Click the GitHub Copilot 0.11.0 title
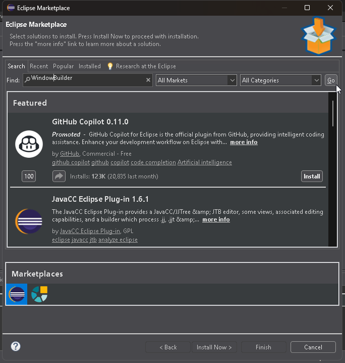 pyautogui.click(x=90, y=122)
